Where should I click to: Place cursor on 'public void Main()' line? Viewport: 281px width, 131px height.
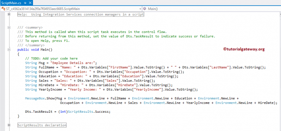(35, 50)
